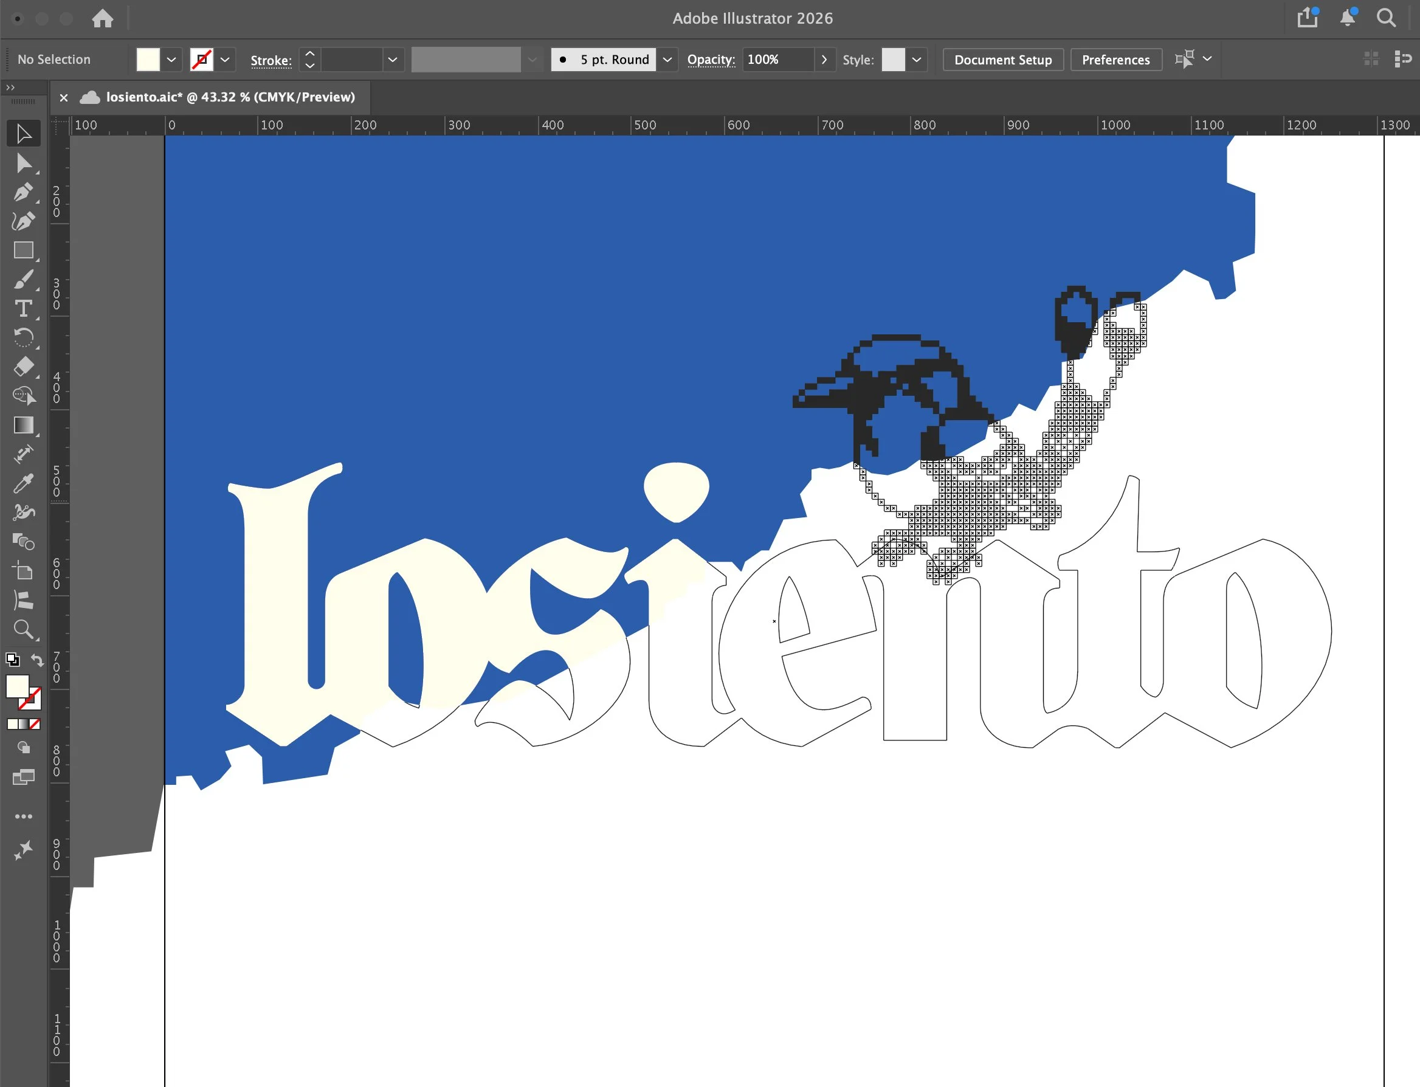The image size is (1420, 1087).
Task: Open the 5 pt. Round brush dropdown
Action: pyautogui.click(x=667, y=60)
